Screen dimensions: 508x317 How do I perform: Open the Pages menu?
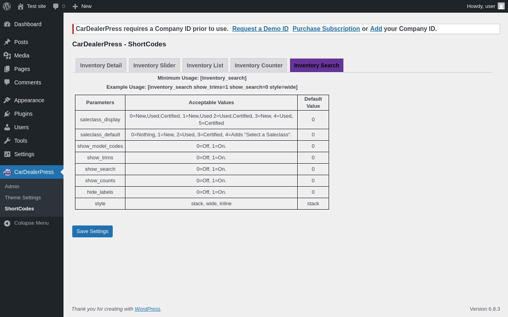point(32,69)
